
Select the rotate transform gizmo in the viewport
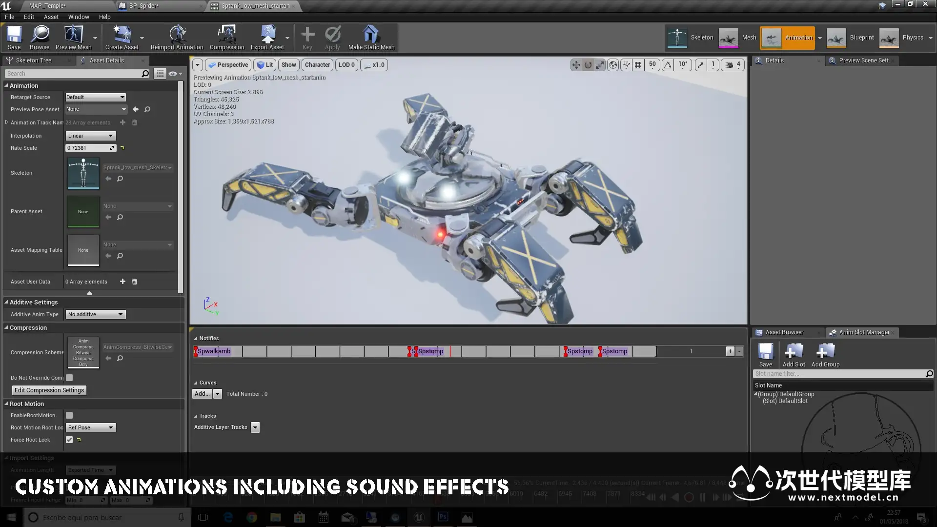pos(588,65)
